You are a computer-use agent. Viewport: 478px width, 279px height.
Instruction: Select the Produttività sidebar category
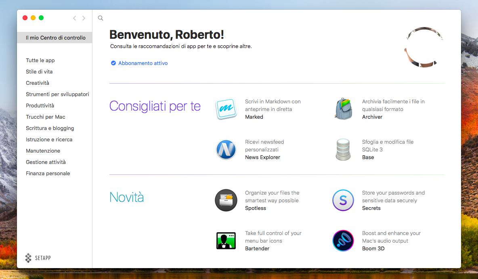tap(40, 105)
